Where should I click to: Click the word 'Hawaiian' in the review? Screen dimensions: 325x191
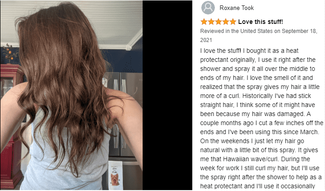pos(236,159)
